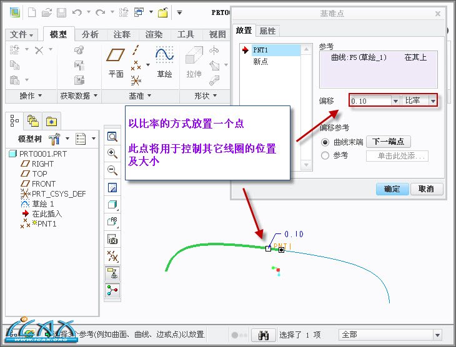The width and height of the screenshot is (456, 347).
Task: Select the 草绘 sketch tool
Action: click(165, 62)
